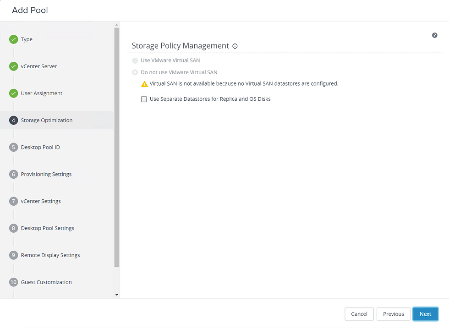Go to Provisioning Settings step

tap(46, 174)
